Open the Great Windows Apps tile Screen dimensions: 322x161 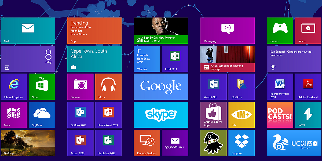pyautogui.click(x=214, y=115)
